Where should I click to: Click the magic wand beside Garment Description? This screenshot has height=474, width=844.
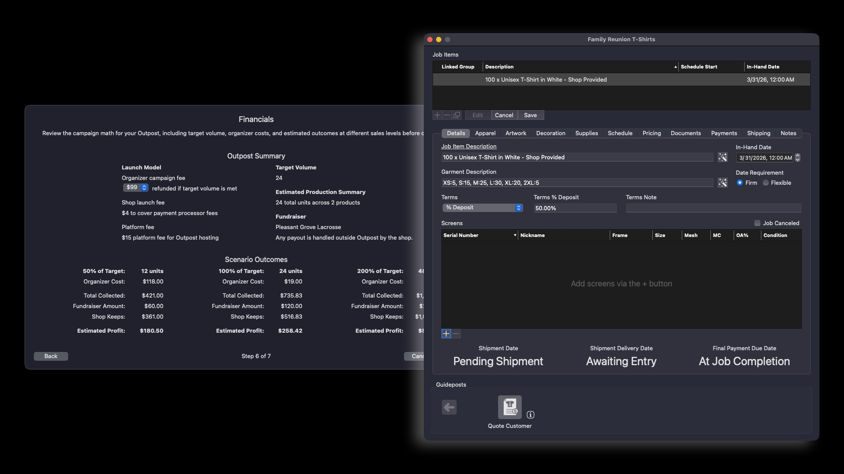coord(722,183)
